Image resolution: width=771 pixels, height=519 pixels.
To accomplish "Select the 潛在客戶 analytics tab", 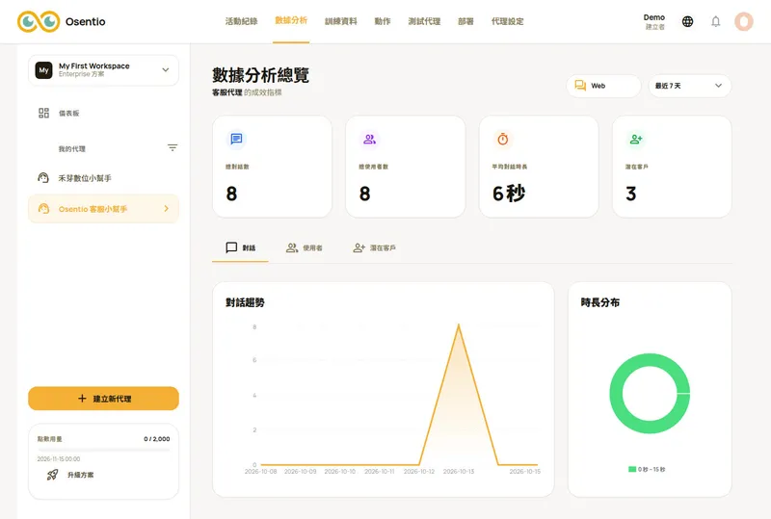I will pyautogui.click(x=374, y=247).
